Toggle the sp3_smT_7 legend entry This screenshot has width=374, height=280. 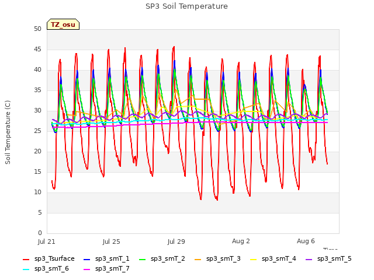[x=106, y=268]
